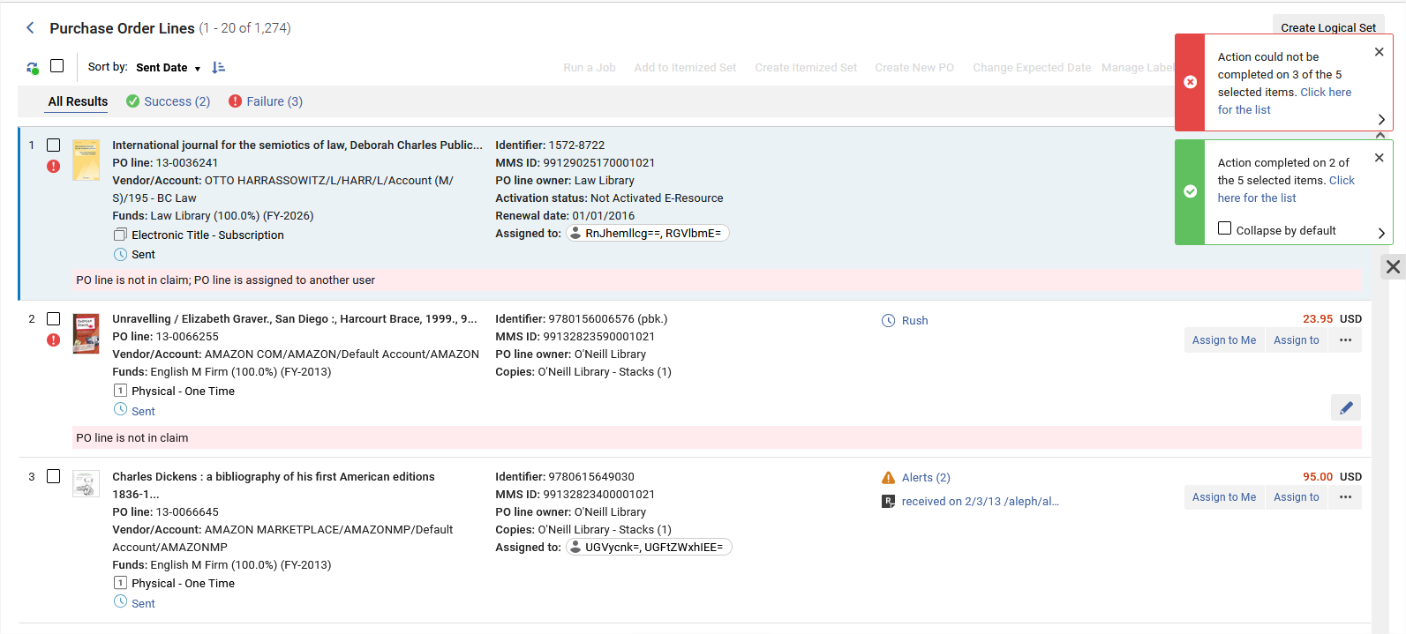
Task: Check the box for the International journal row
Action: (x=54, y=145)
